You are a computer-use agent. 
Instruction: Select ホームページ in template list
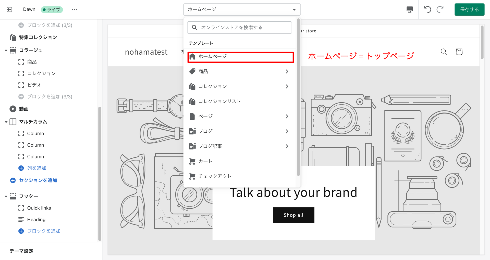coord(240,57)
